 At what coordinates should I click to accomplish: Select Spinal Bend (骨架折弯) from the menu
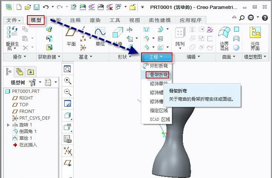pos(156,75)
